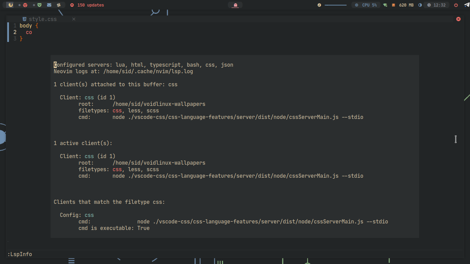Switch to the style.css tab
470x264 pixels.
pos(43,19)
